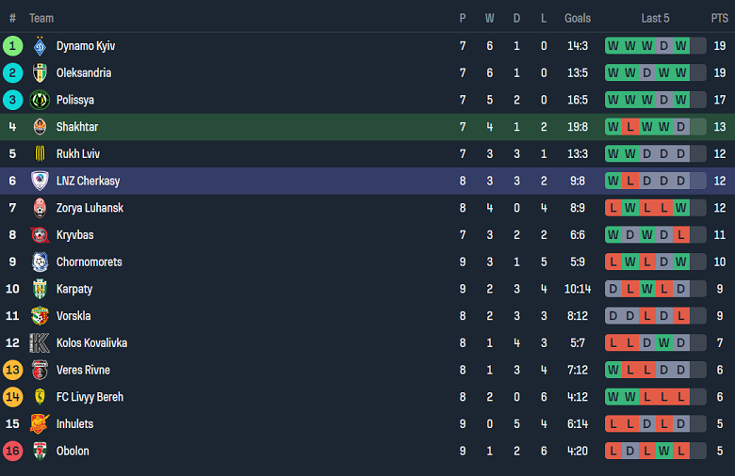Click the Oleksandria team logo

pos(40,73)
